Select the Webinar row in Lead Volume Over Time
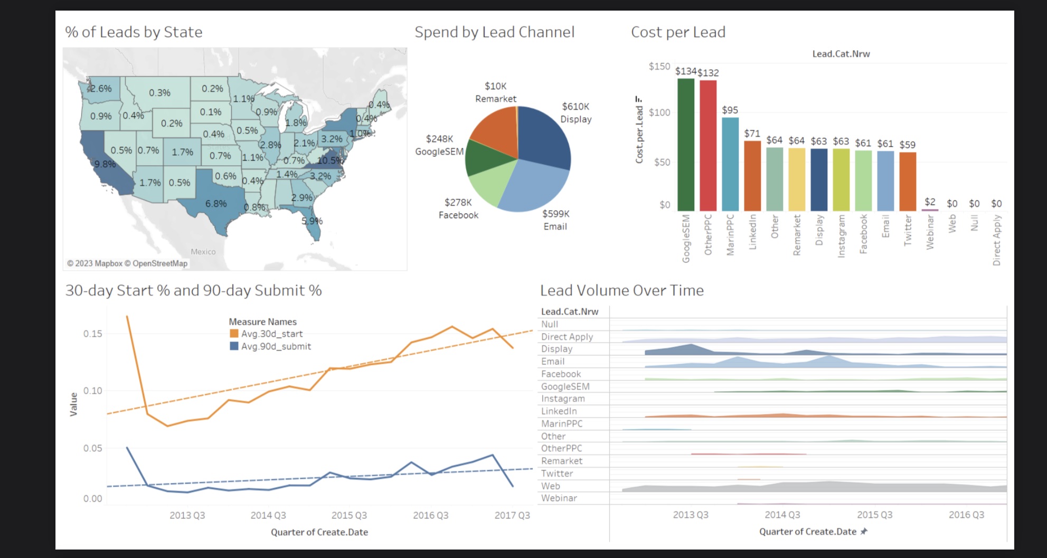The height and width of the screenshot is (558, 1047). click(772, 498)
